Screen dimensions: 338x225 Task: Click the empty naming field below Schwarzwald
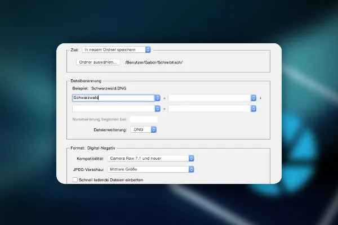(x=113, y=109)
